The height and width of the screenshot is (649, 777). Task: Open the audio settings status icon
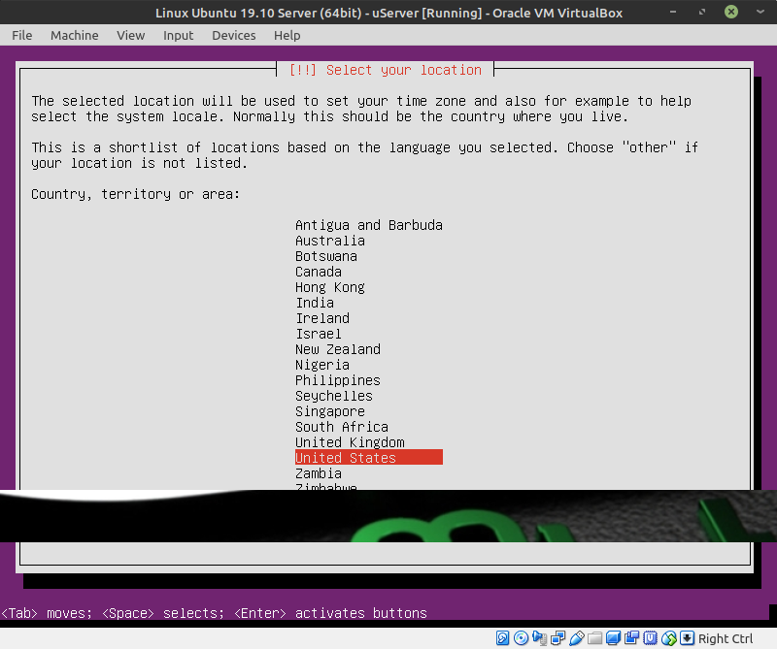tap(539, 638)
